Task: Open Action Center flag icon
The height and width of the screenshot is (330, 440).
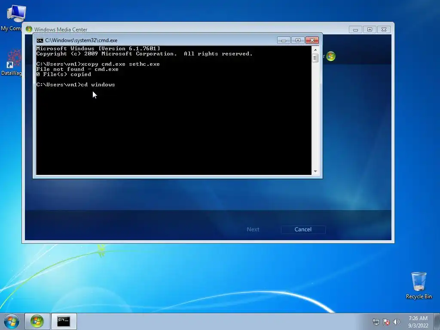Action: 386,322
